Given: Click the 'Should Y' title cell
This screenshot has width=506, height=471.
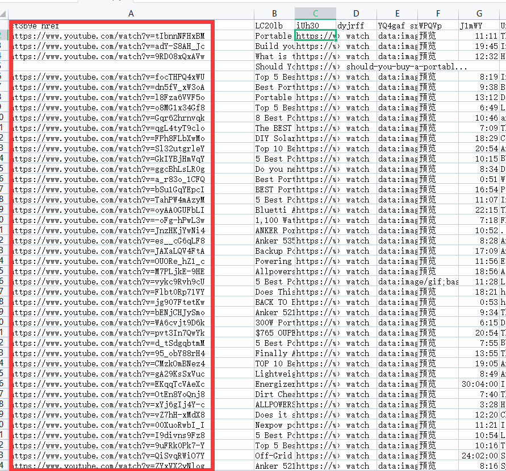Looking at the screenshot, I should pos(274,67).
